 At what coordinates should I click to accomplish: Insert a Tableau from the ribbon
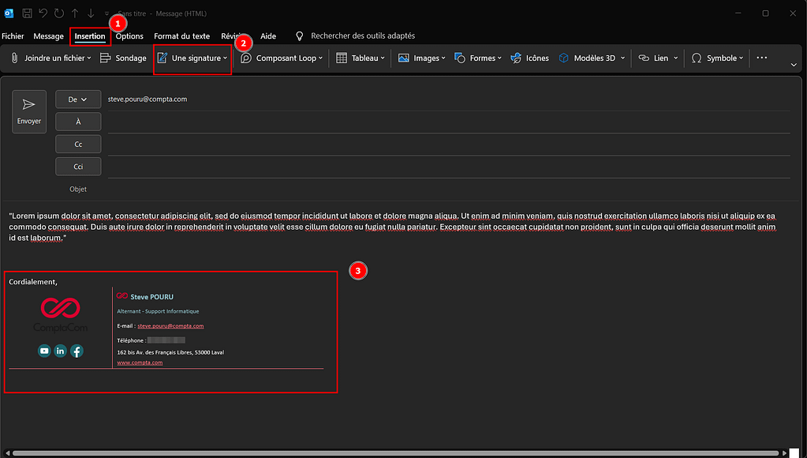[342, 58]
